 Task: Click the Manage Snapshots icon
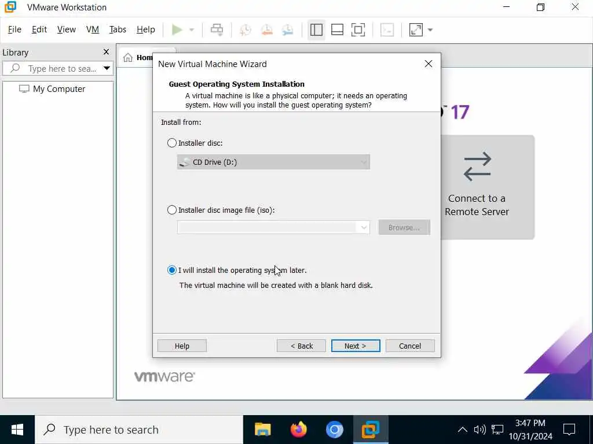click(x=288, y=30)
